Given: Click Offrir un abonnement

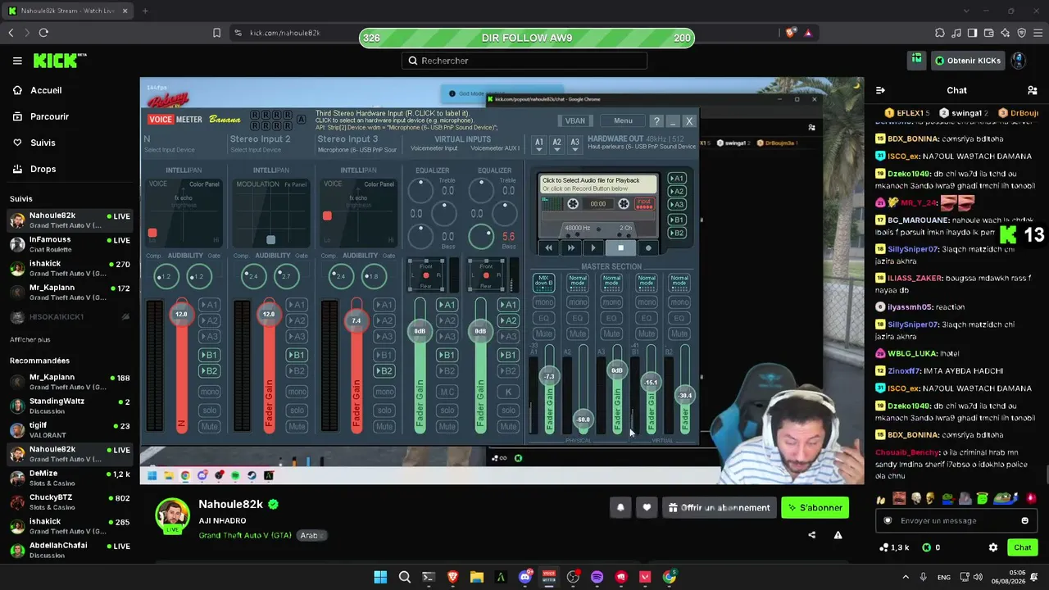Looking at the screenshot, I should pyautogui.click(x=720, y=508).
